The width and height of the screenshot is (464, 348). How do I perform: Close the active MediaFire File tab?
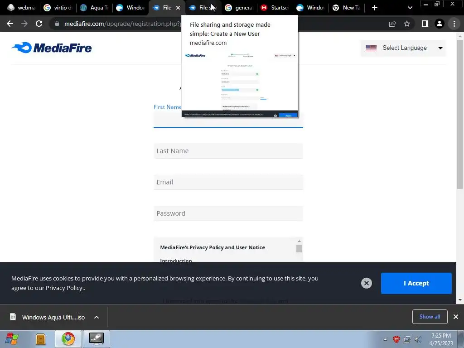point(178,8)
